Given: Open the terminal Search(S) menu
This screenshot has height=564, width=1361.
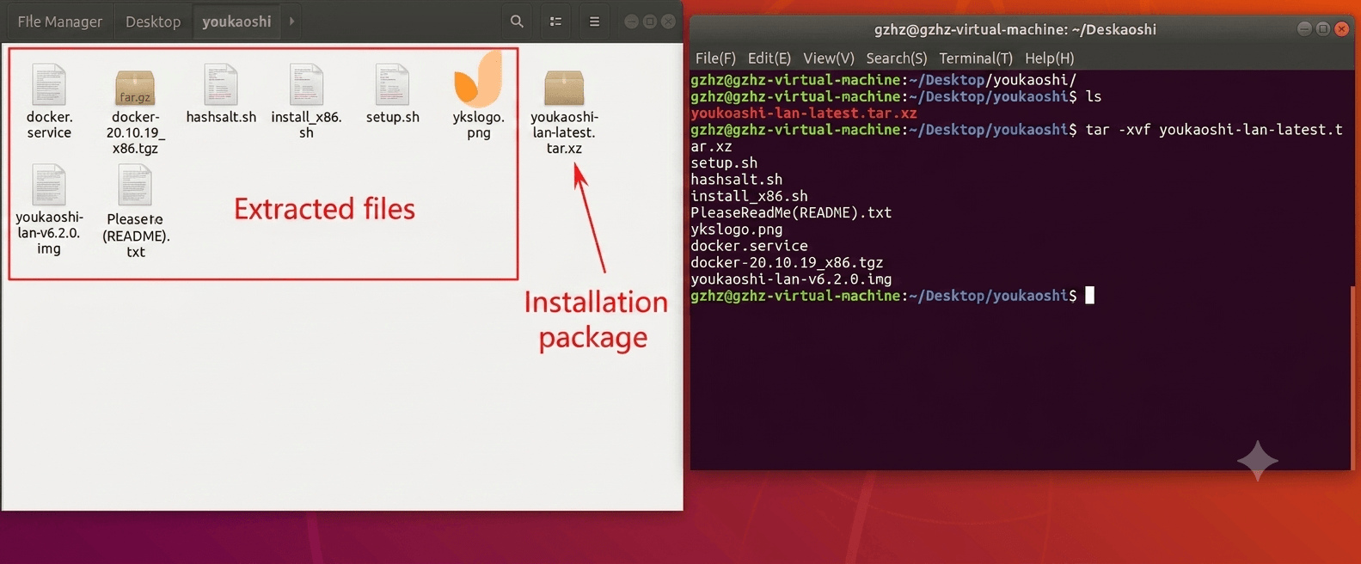Looking at the screenshot, I should pos(897,58).
